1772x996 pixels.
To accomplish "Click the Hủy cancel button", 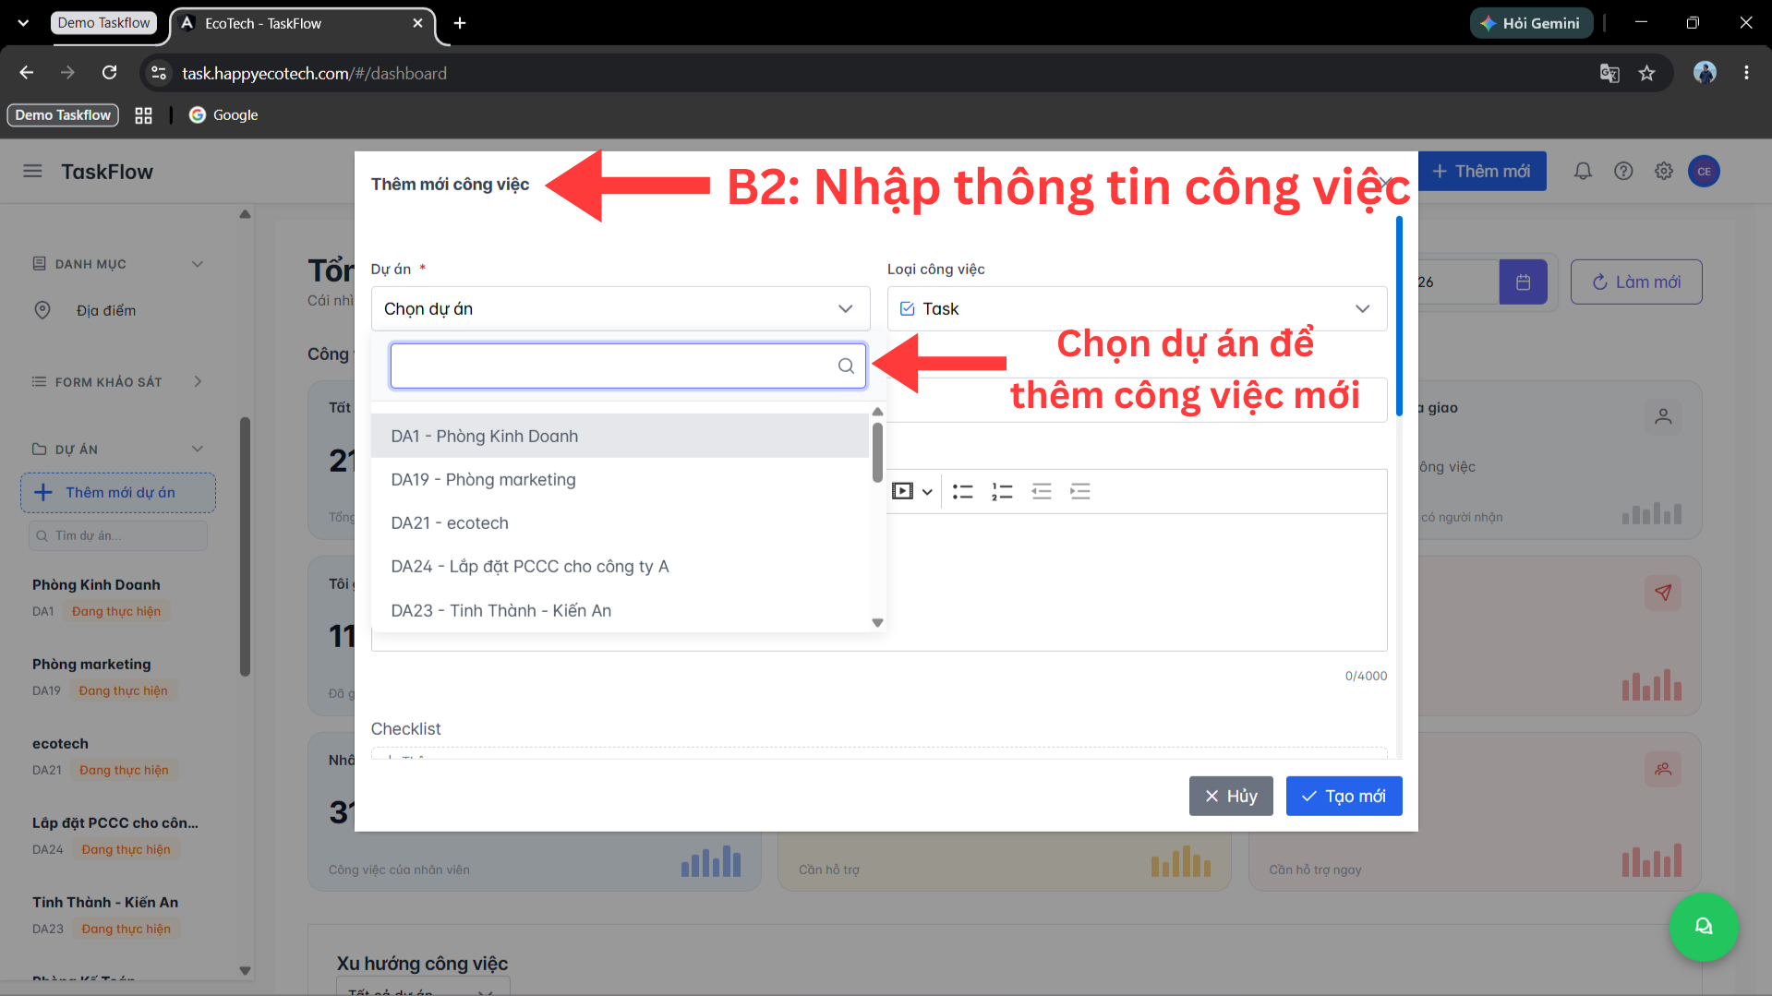I will tap(1231, 797).
